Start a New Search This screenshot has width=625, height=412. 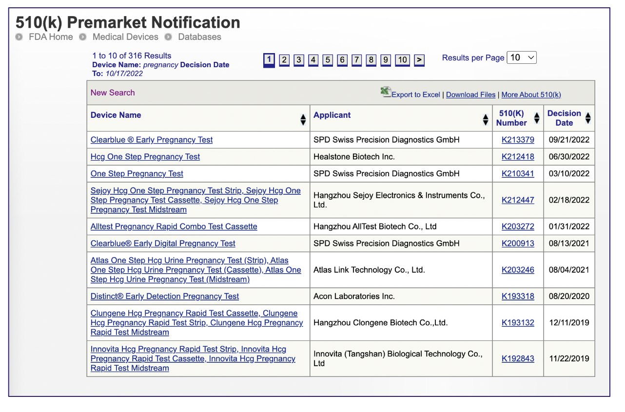(x=113, y=92)
